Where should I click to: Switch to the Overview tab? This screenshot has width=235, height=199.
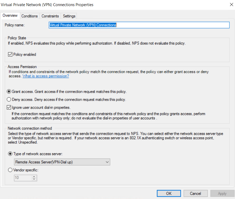pos(10,16)
